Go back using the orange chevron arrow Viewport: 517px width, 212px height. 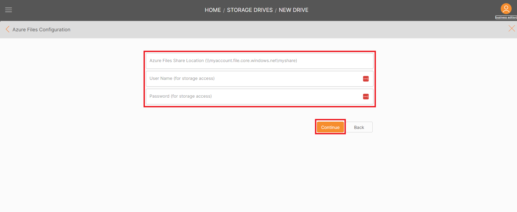[8, 29]
